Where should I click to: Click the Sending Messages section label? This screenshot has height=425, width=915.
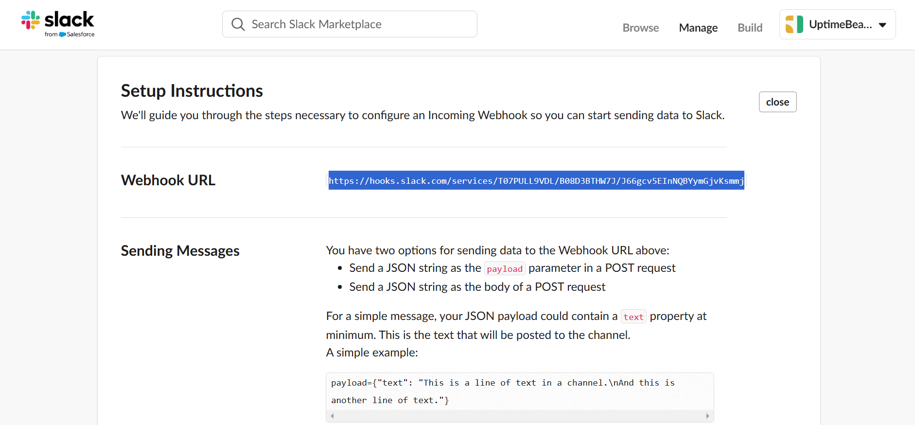point(180,250)
